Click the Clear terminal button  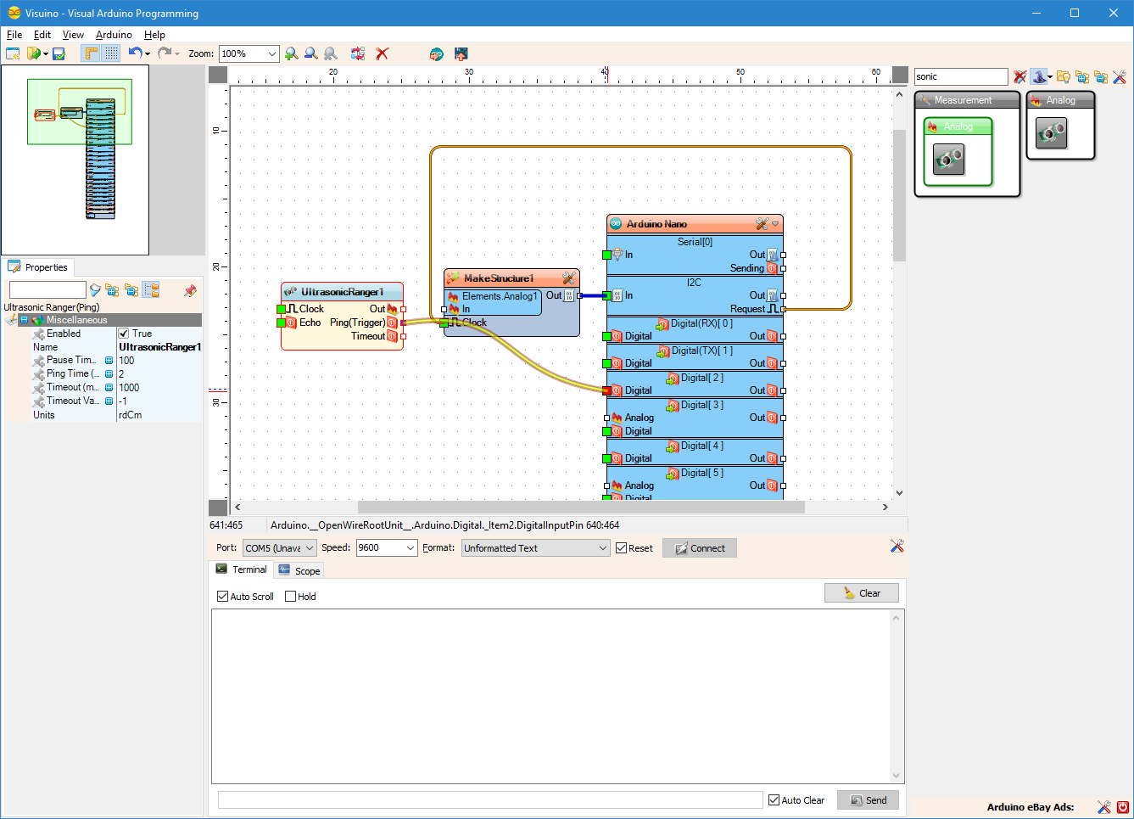862,593
